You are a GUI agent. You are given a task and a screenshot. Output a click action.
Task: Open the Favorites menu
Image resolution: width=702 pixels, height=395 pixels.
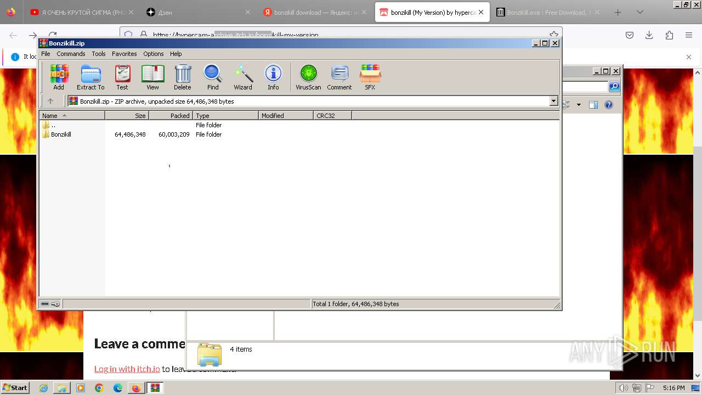[124, 54]
